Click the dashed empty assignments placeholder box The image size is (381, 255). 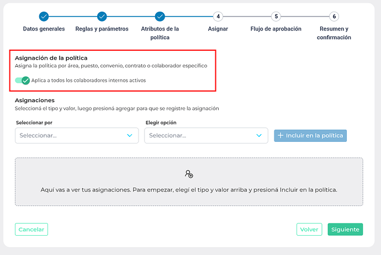189,182
